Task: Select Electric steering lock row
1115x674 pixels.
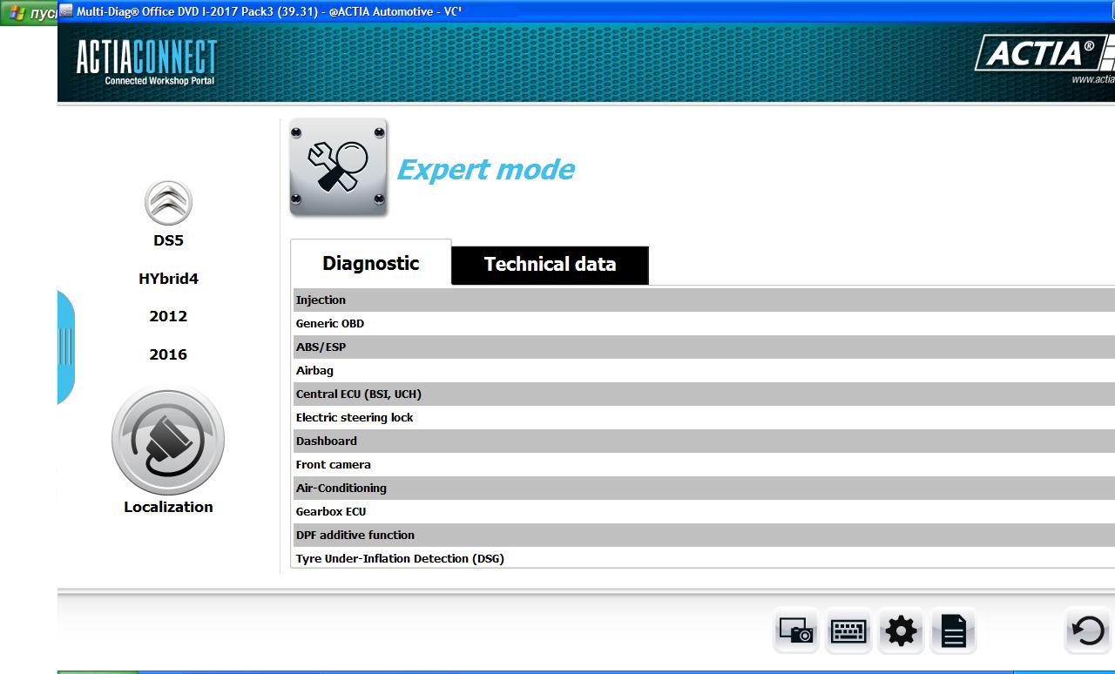Action: point(704,417)
